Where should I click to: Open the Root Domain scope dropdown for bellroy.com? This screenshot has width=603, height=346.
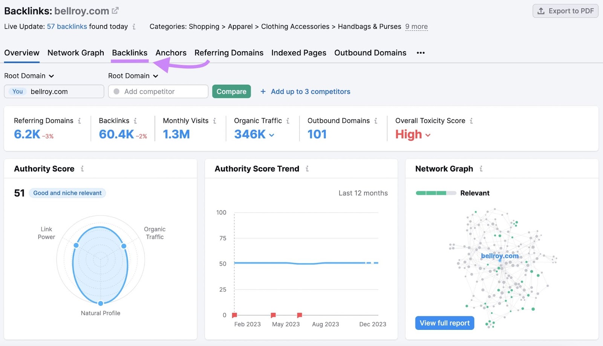coord(29,76)
